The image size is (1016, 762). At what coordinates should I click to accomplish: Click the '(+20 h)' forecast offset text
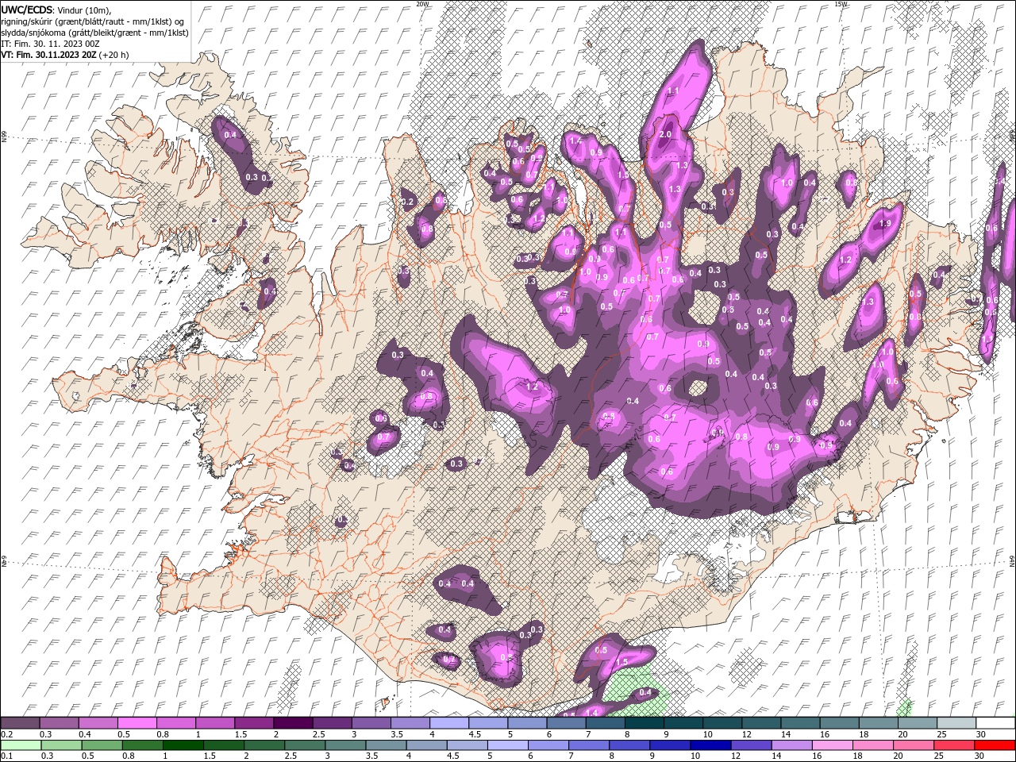coord(114,55)
